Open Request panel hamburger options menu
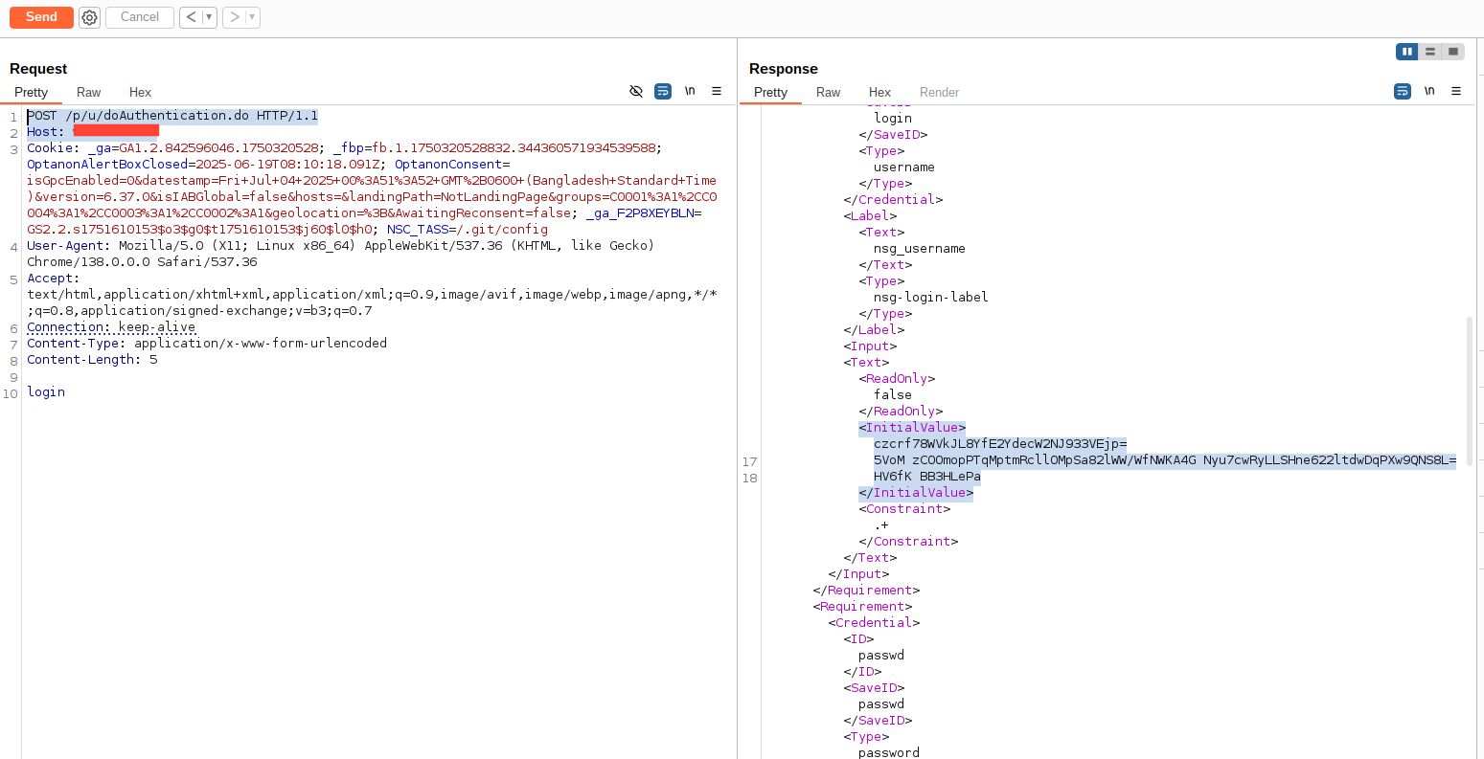This screenshot has height=759, width=1484. 717,91
